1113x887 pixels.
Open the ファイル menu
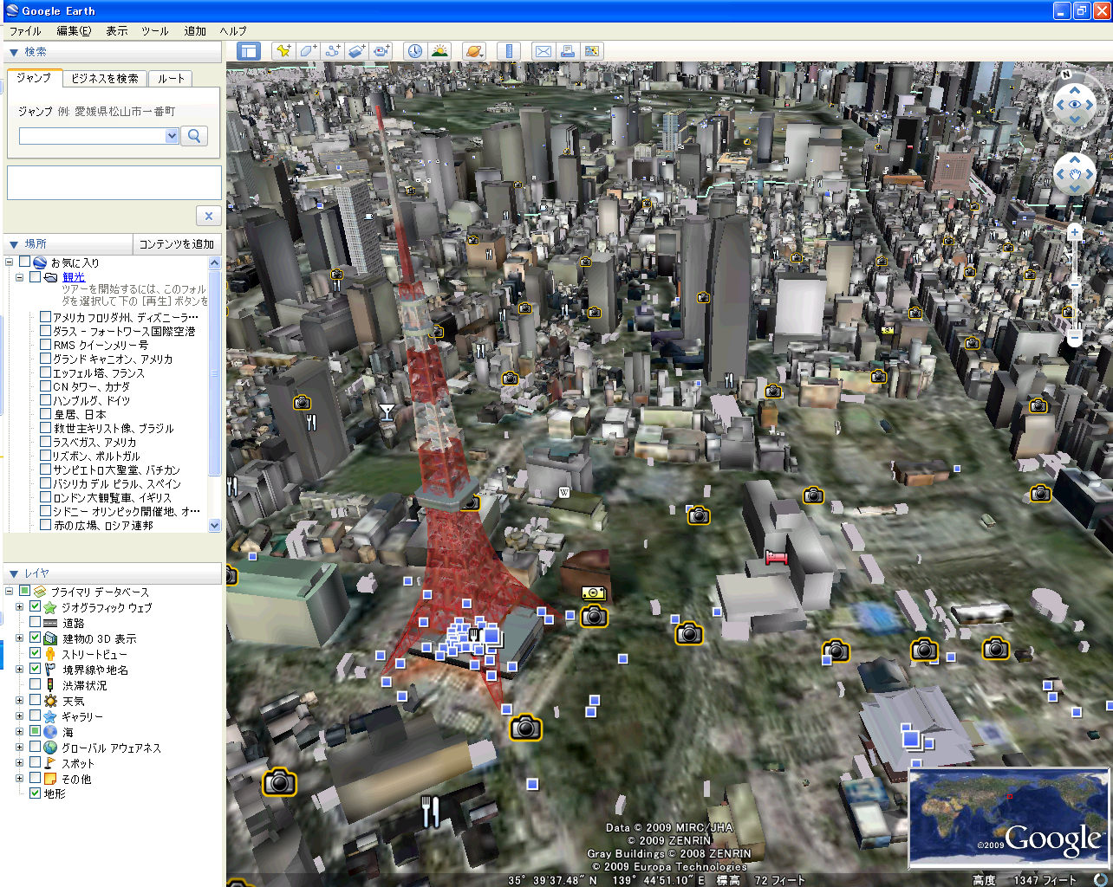point(25,31)
